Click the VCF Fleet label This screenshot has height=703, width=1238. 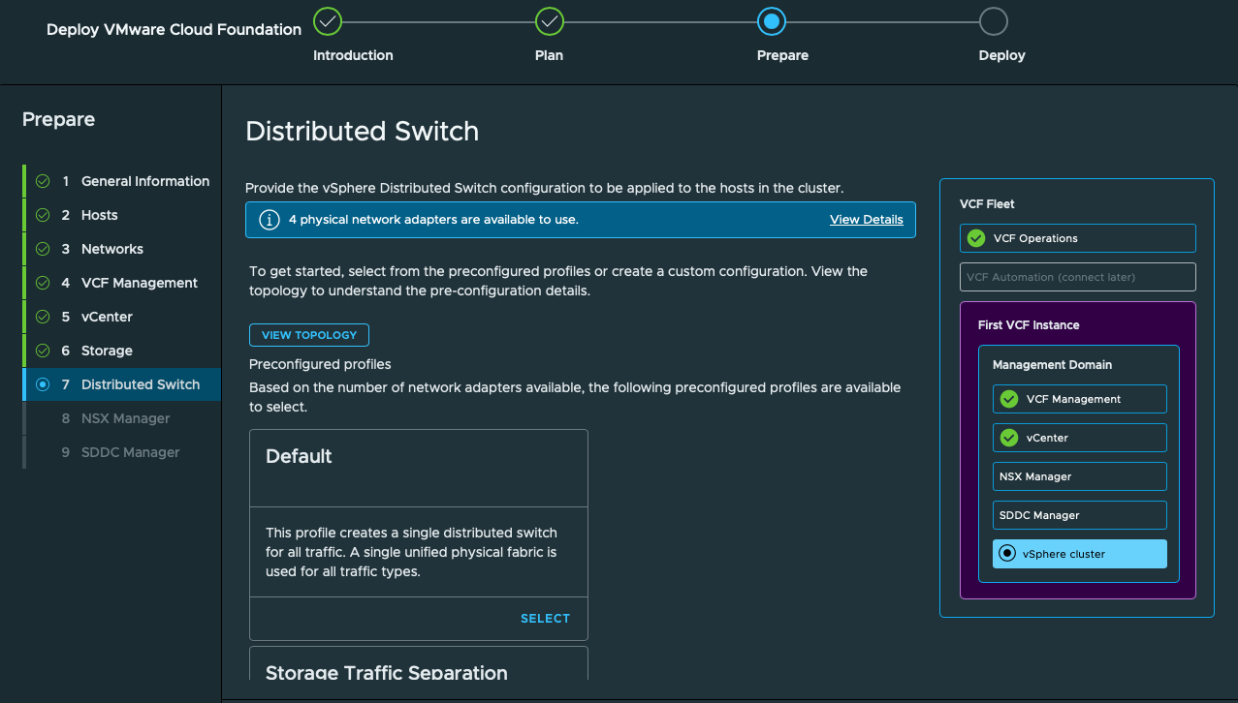click(x=987, y=204)
